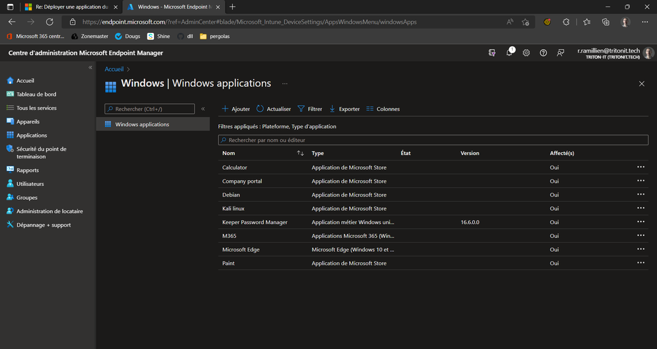Viewport: 657px width, 349px height.
Task: Open Filtrer funnel filter
Action: click(301, 109)
